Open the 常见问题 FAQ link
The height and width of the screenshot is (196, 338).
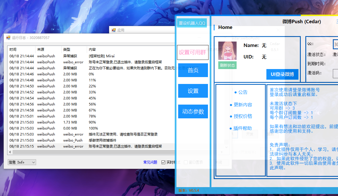(x=150, y=162)
